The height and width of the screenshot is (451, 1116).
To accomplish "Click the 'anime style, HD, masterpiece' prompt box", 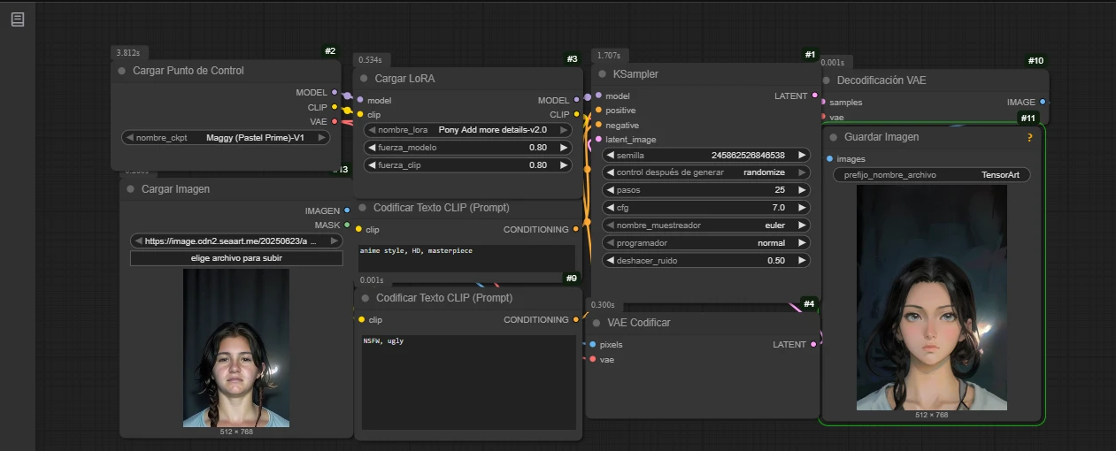I will (466, 257).
